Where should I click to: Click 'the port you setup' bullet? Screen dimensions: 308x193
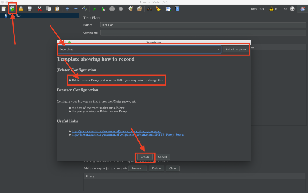tap(99, 111)
